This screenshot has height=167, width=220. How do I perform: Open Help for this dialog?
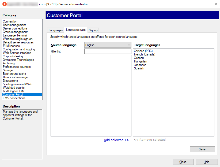coord(206,162)
